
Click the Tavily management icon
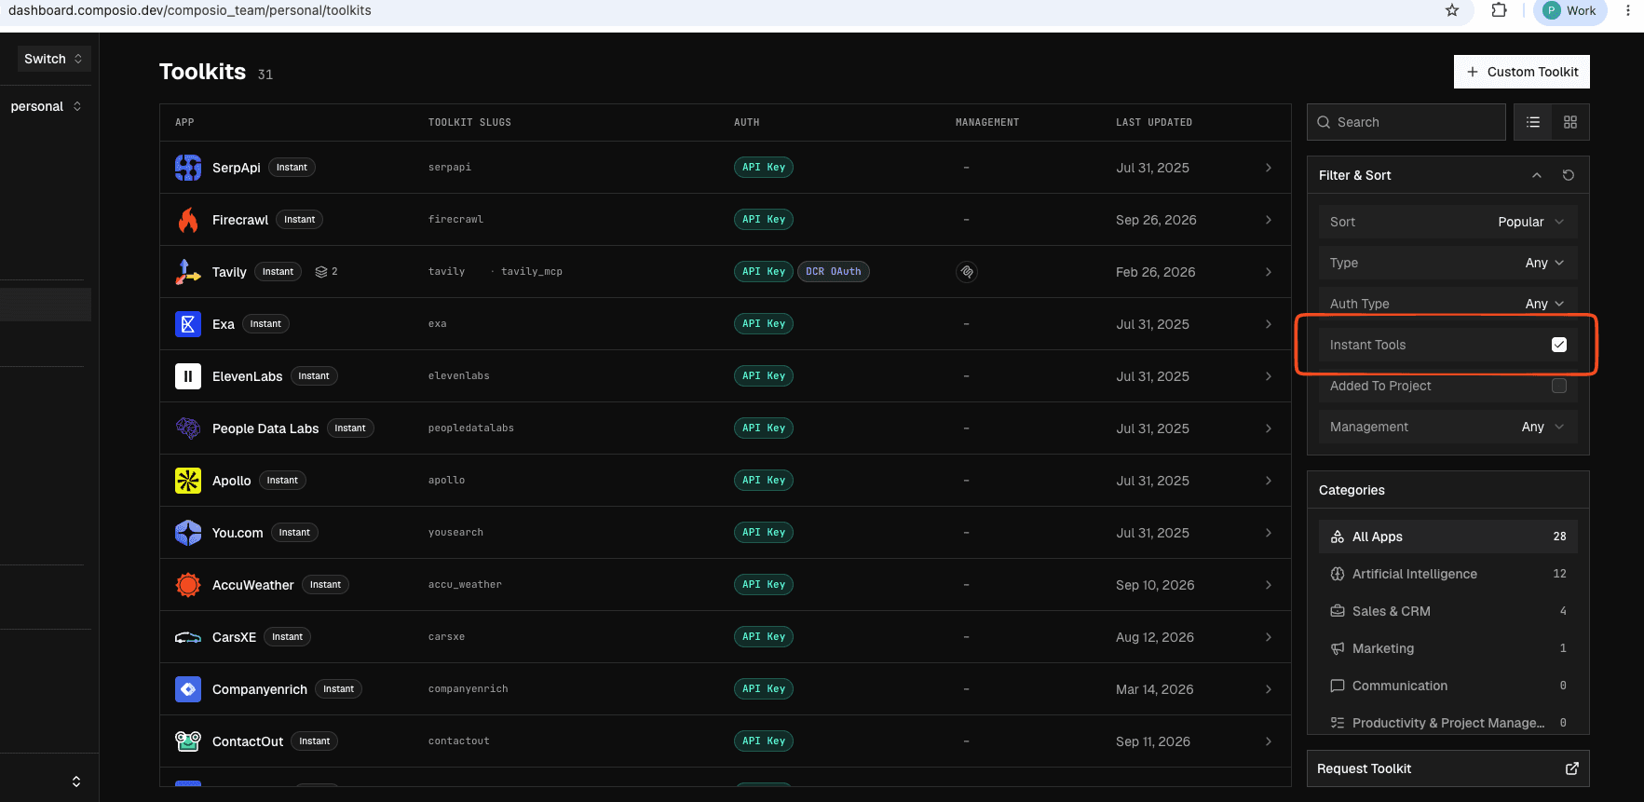coord(967,272)
